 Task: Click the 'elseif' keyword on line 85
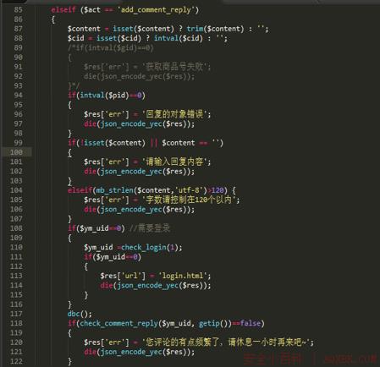[63, 10]
